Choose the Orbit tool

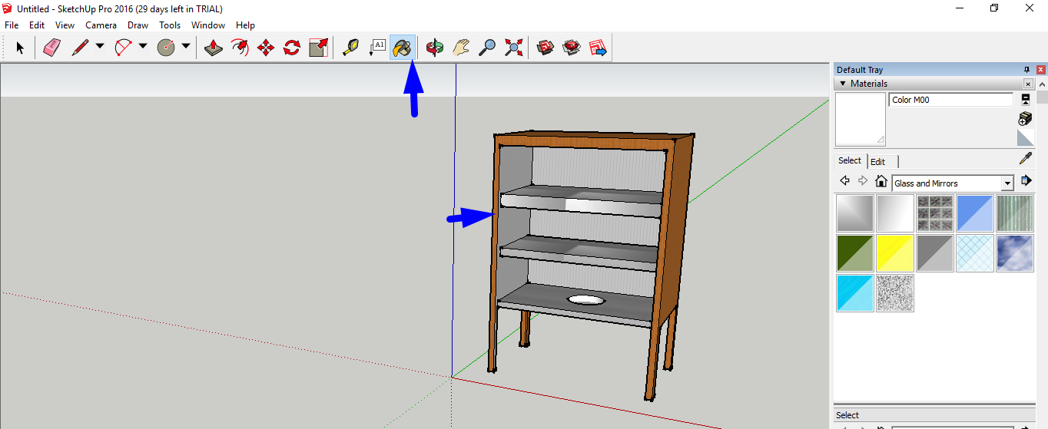tap(435, 48)
